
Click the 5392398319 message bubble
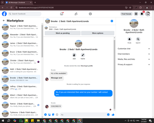click(56, 106)
